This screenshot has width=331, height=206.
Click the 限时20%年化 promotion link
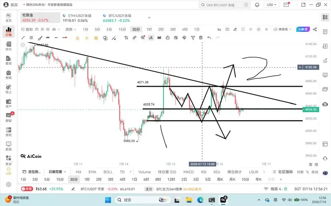[48, 5]
